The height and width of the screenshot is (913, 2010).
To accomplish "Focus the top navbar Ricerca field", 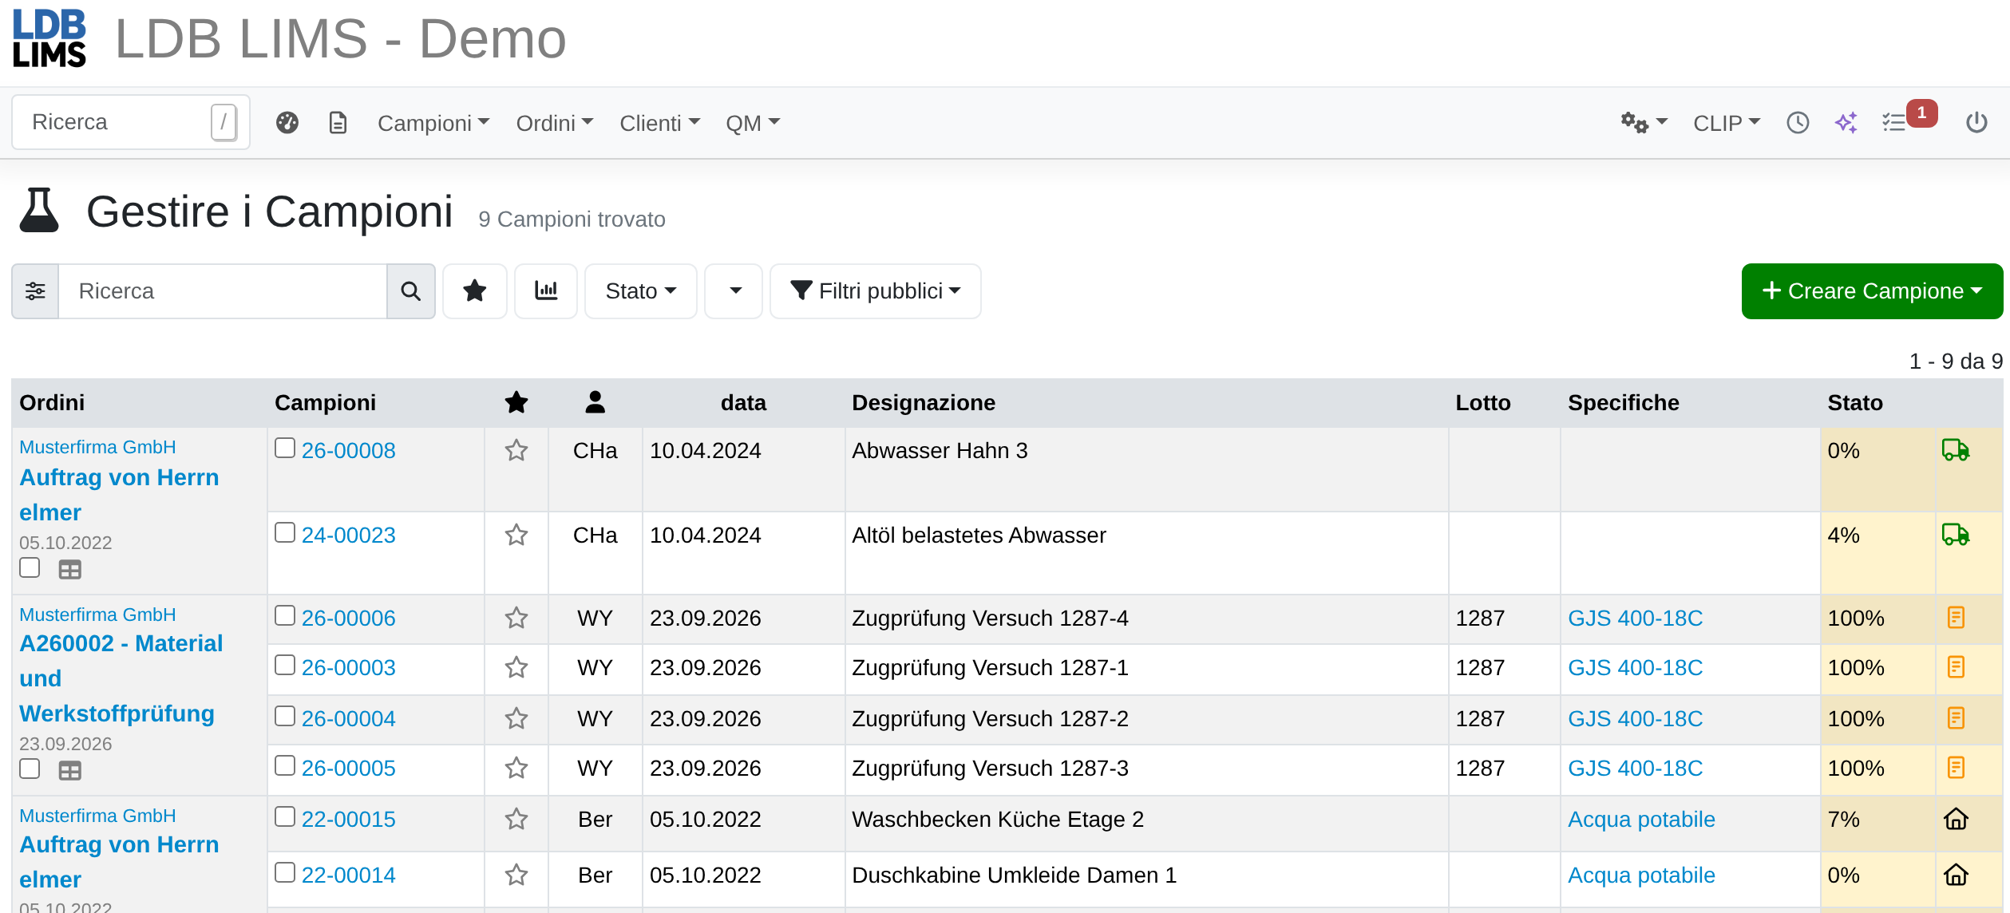I will [131, 122].
